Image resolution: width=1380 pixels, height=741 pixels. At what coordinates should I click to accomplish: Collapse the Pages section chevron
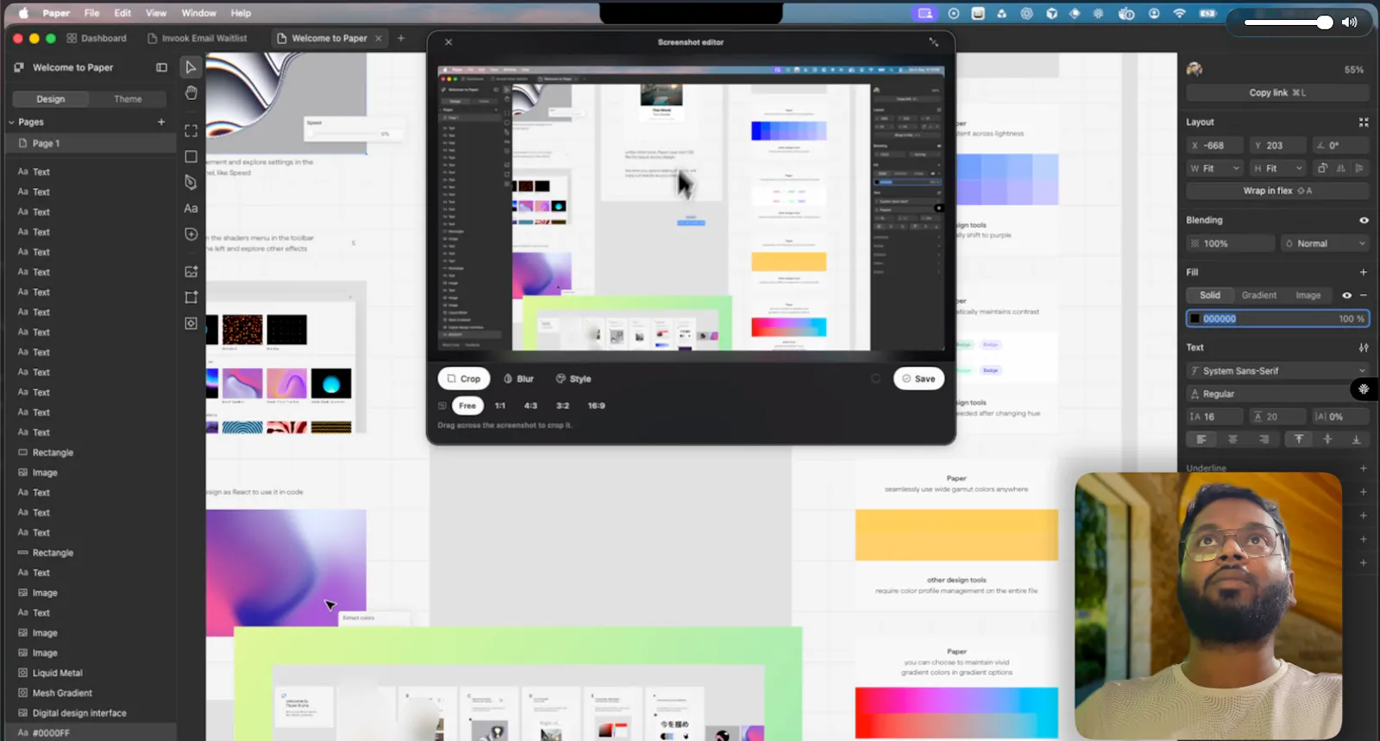12,122
